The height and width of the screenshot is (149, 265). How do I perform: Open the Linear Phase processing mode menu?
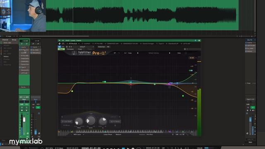[x=108, y=135]
